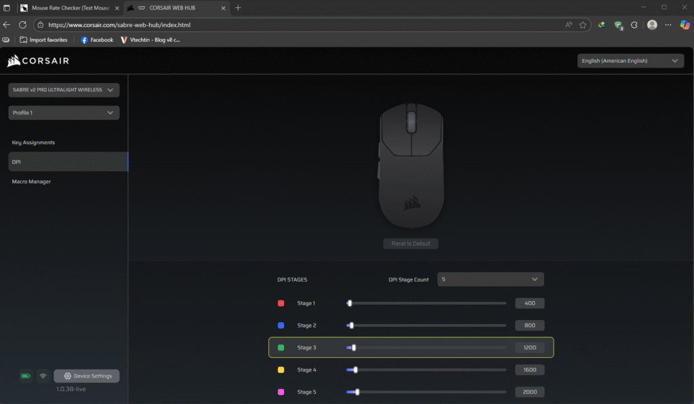
Task: Open Device Settings button
Action: 87,376
